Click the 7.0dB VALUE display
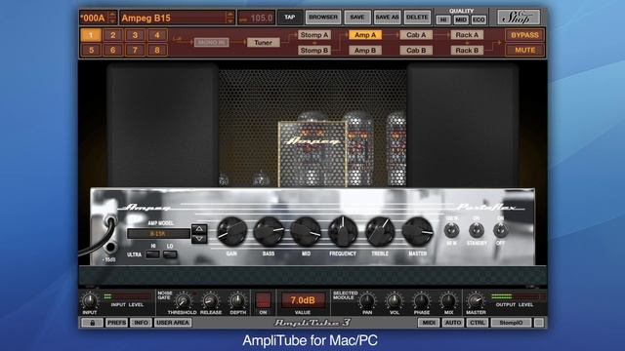The image size is (625, 351). tap(303, 300)
